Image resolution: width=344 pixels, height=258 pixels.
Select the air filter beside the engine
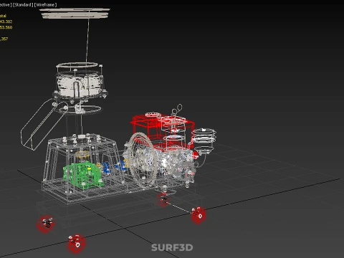pos(204,140)
